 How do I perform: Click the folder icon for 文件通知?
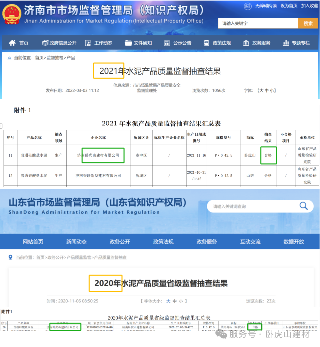[x=128, y=43]
